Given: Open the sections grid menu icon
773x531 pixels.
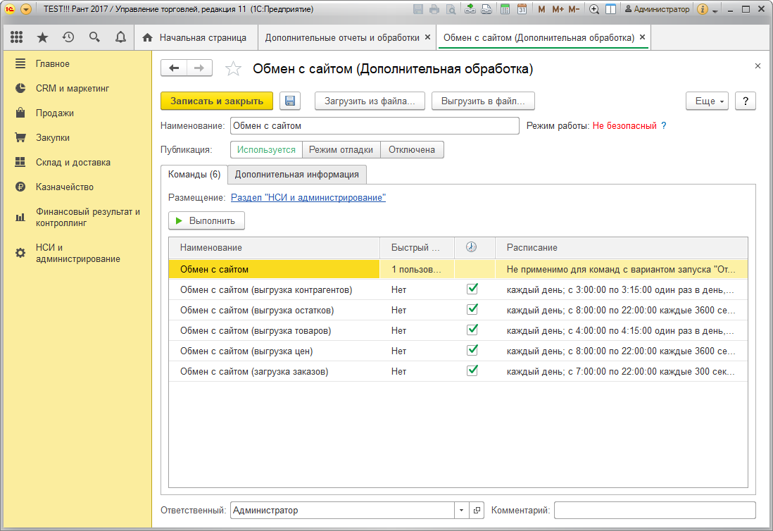Looking at the screenshot, I should pyautogui.click(x=17, y=37).
